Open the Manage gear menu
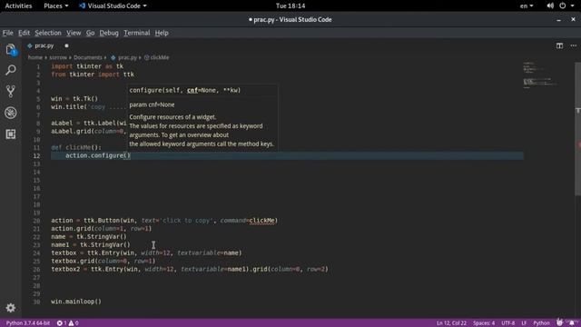The image size is (581, 327). point(10,308)
